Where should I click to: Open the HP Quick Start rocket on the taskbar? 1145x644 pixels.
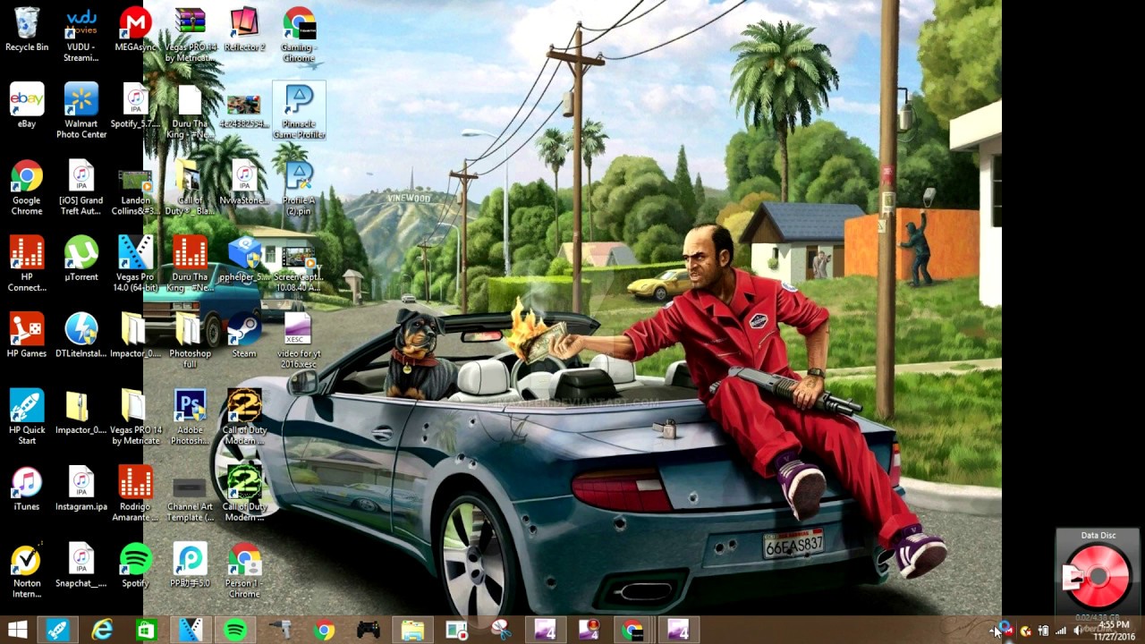(58, 630)
